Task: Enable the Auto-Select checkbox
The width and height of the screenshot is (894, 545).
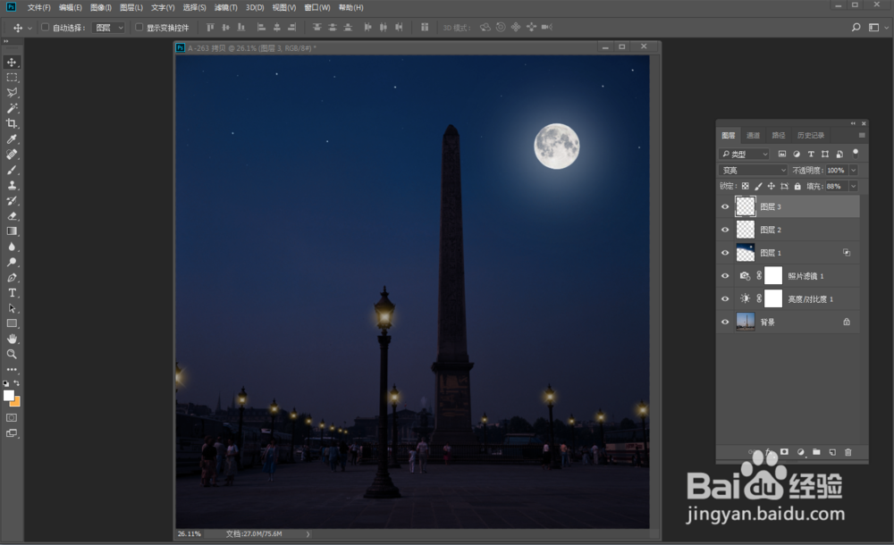Action: (45, 28)
